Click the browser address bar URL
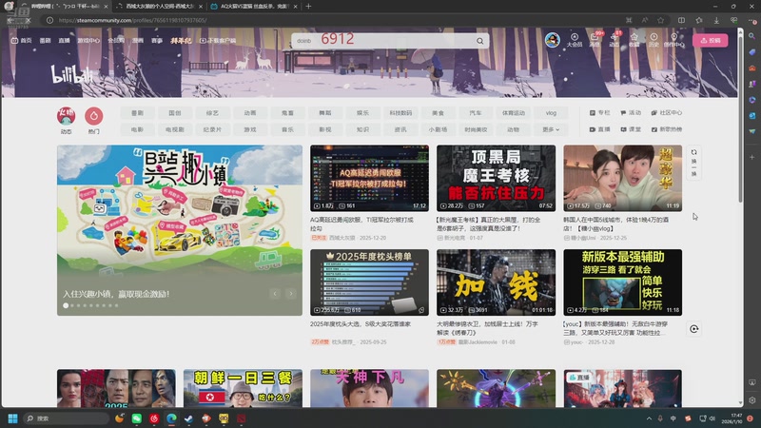This screenshot has width=761, height=428. (132, 20)
